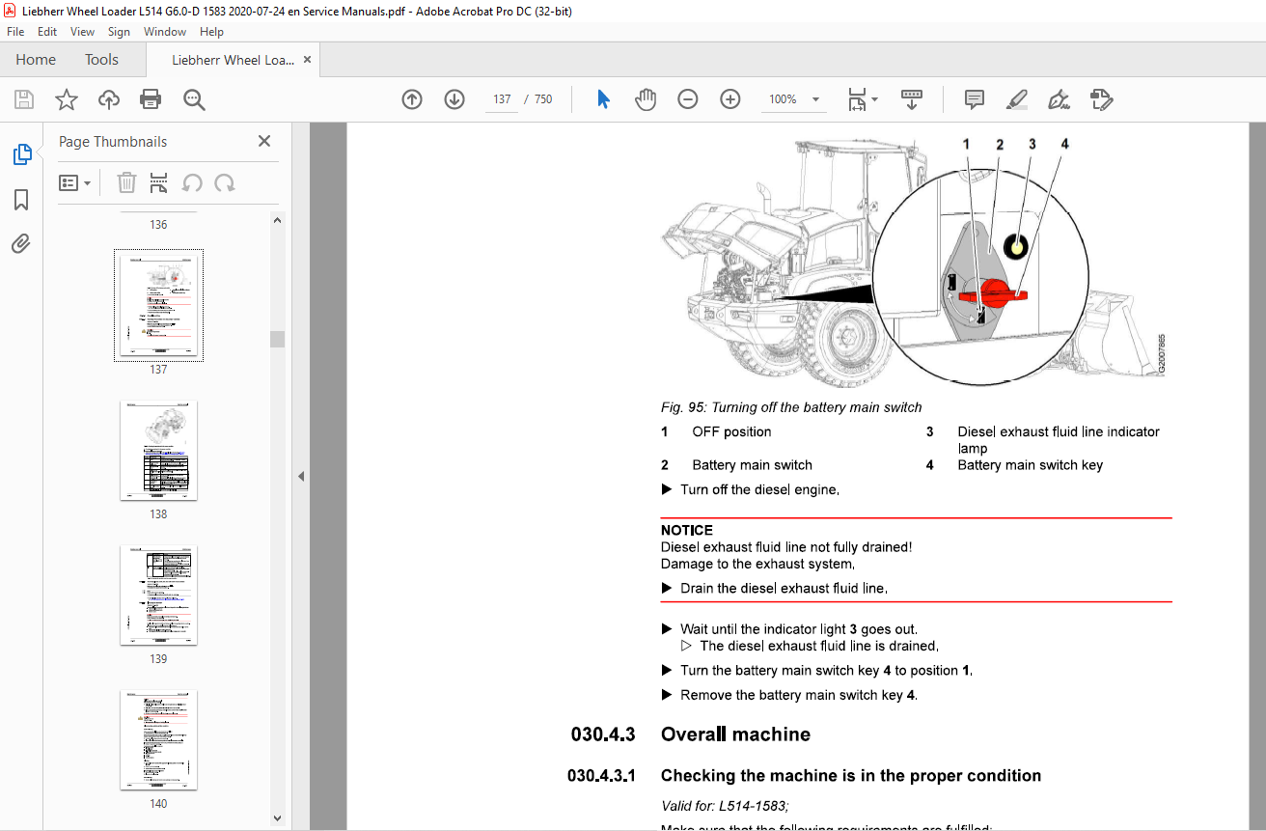Select the page 139 thumbnail
1266x831 pixels.
pos(158,596)
